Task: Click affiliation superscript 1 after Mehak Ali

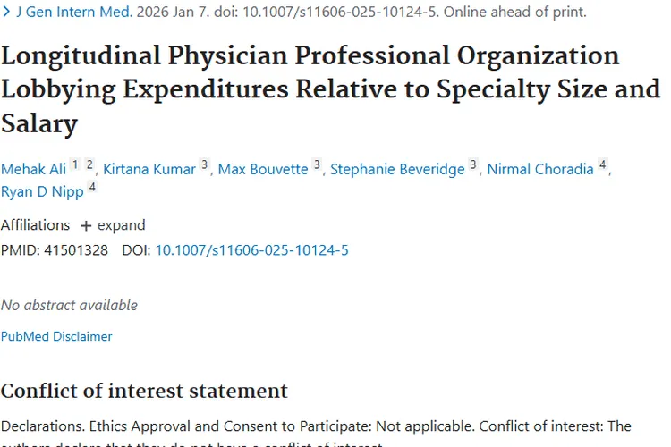Action: [x=75, y=164]
